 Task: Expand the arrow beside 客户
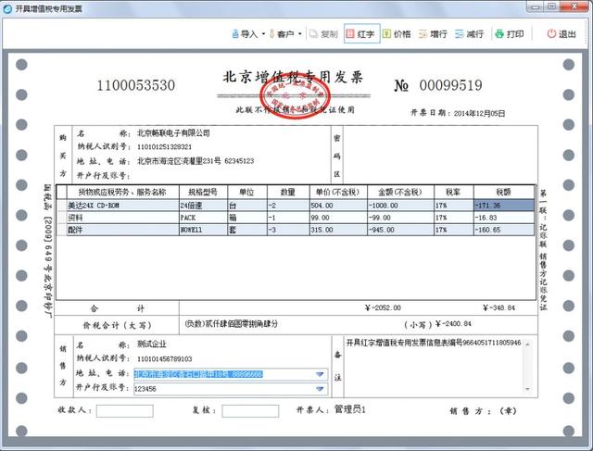[300, 34]
